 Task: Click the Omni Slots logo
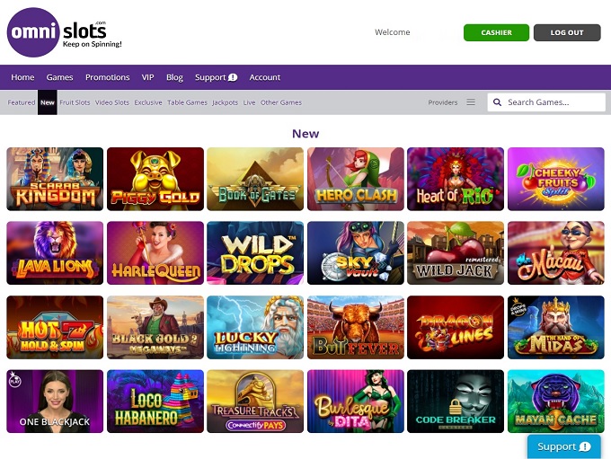(64, 32)
